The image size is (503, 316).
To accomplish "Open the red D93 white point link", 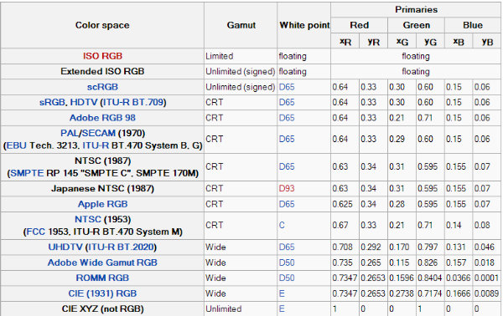I will [x=287, y=188].
